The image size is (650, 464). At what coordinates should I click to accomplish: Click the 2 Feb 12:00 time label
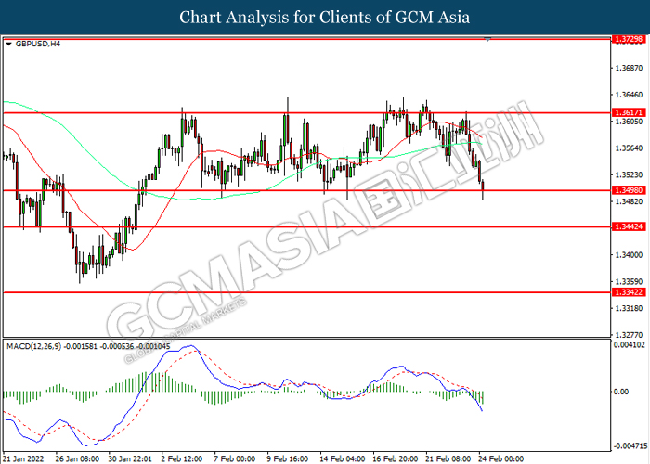pos(182,458)
